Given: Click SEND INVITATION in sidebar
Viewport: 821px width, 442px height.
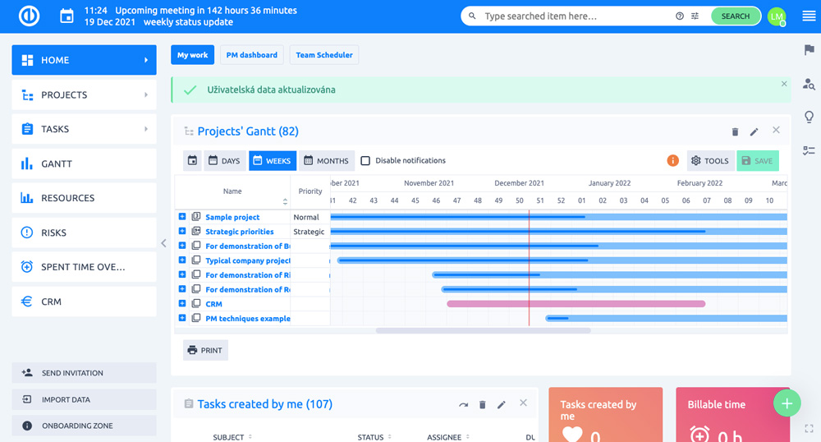Looking at the screenshot, I should (85, 373).
